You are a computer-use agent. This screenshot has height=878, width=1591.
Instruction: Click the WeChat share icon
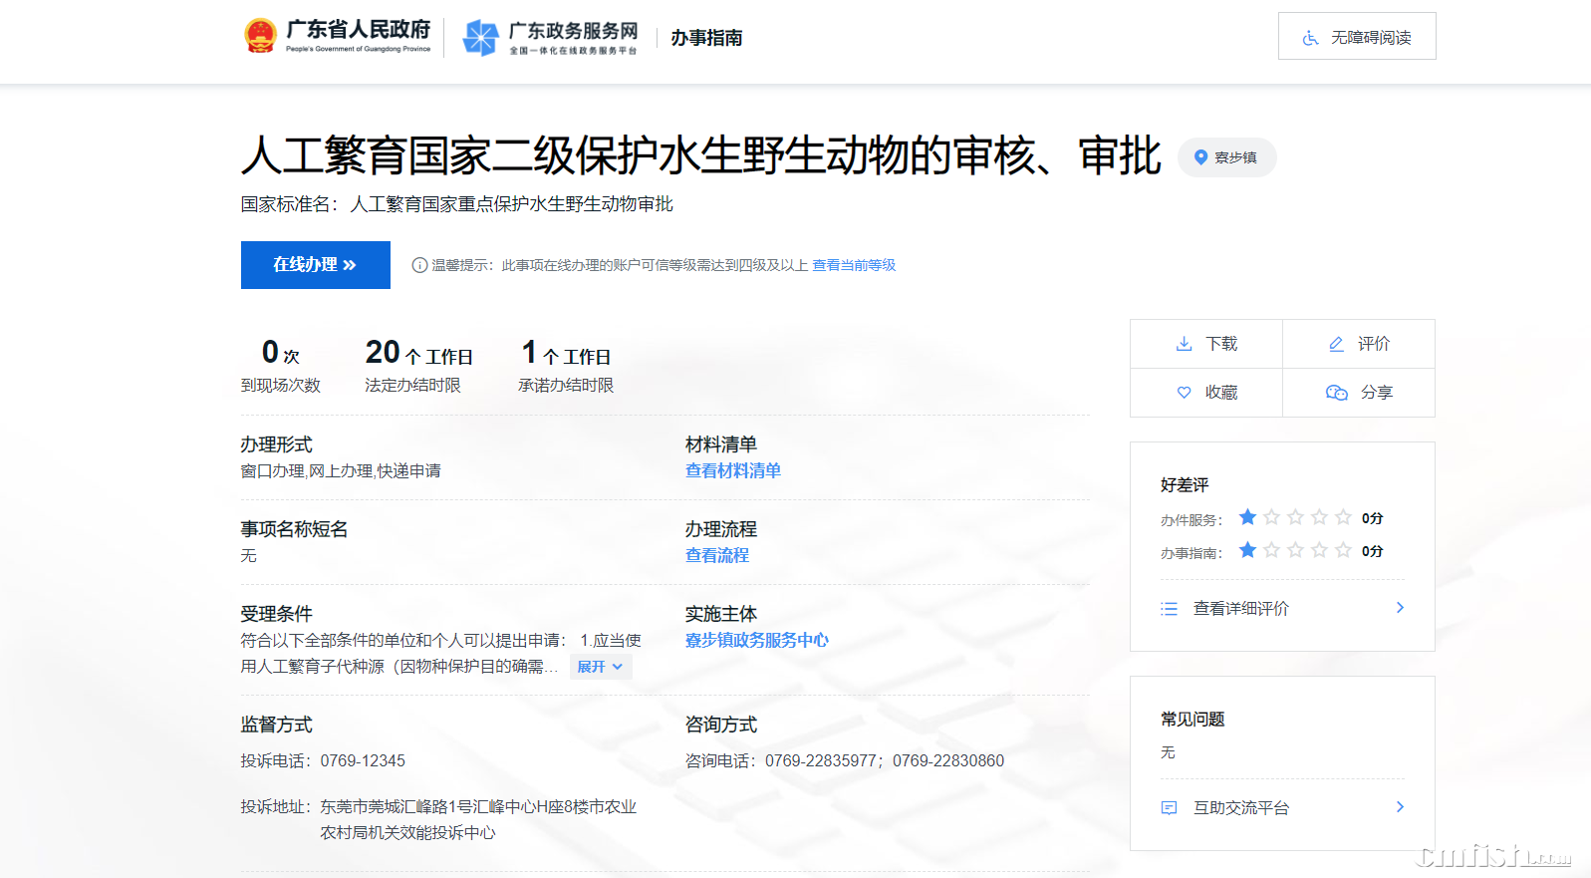[x=1336, y=393]
